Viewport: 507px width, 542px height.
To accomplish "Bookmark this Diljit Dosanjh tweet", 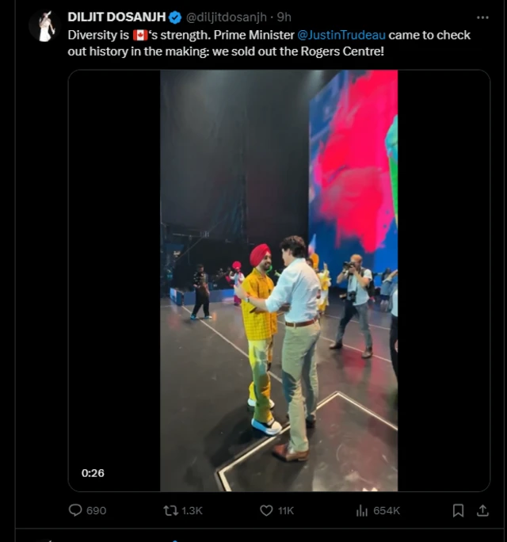I will [458, 511].
